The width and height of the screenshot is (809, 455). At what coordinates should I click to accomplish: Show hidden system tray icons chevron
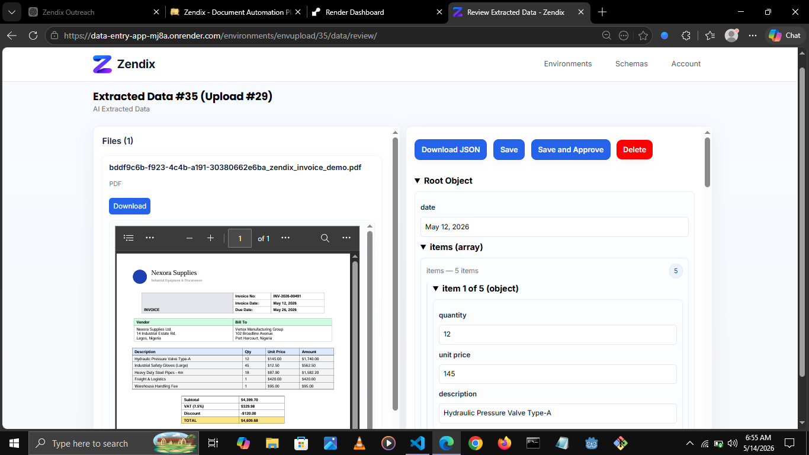(690, 443)
